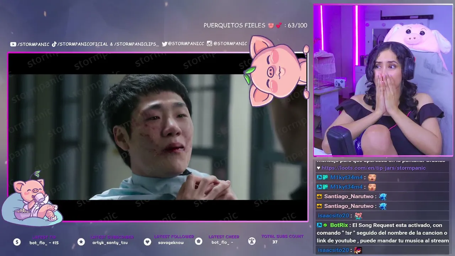
Task: Click the streamer's webcam feed
Action: [383, 80]
